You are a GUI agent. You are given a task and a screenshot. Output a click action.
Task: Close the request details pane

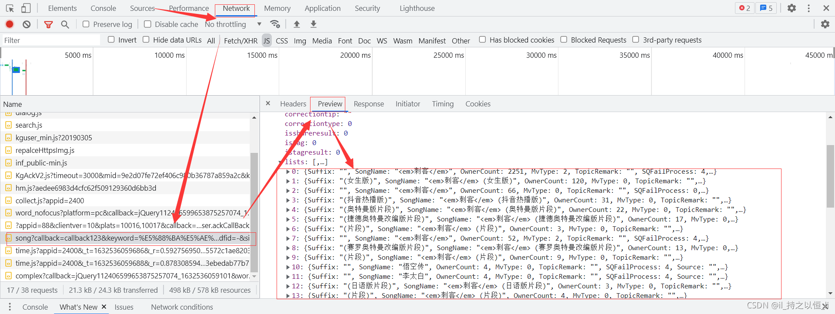268,103
